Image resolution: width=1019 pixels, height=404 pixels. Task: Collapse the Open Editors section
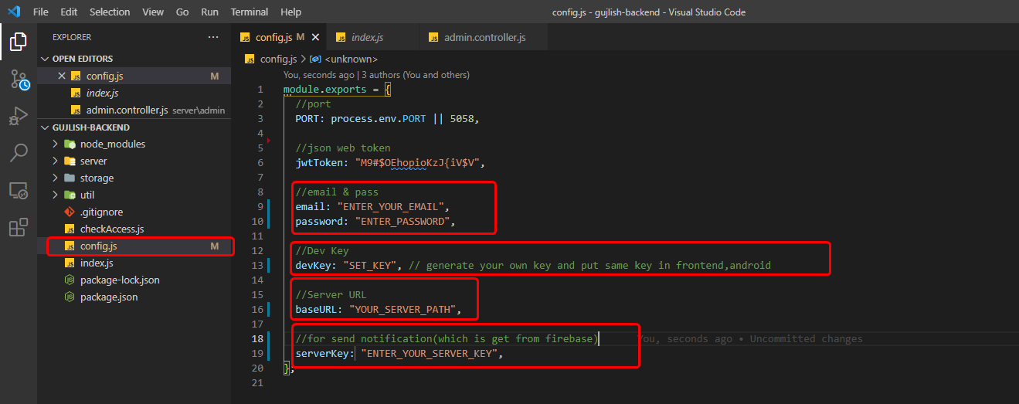pos(82,59)
